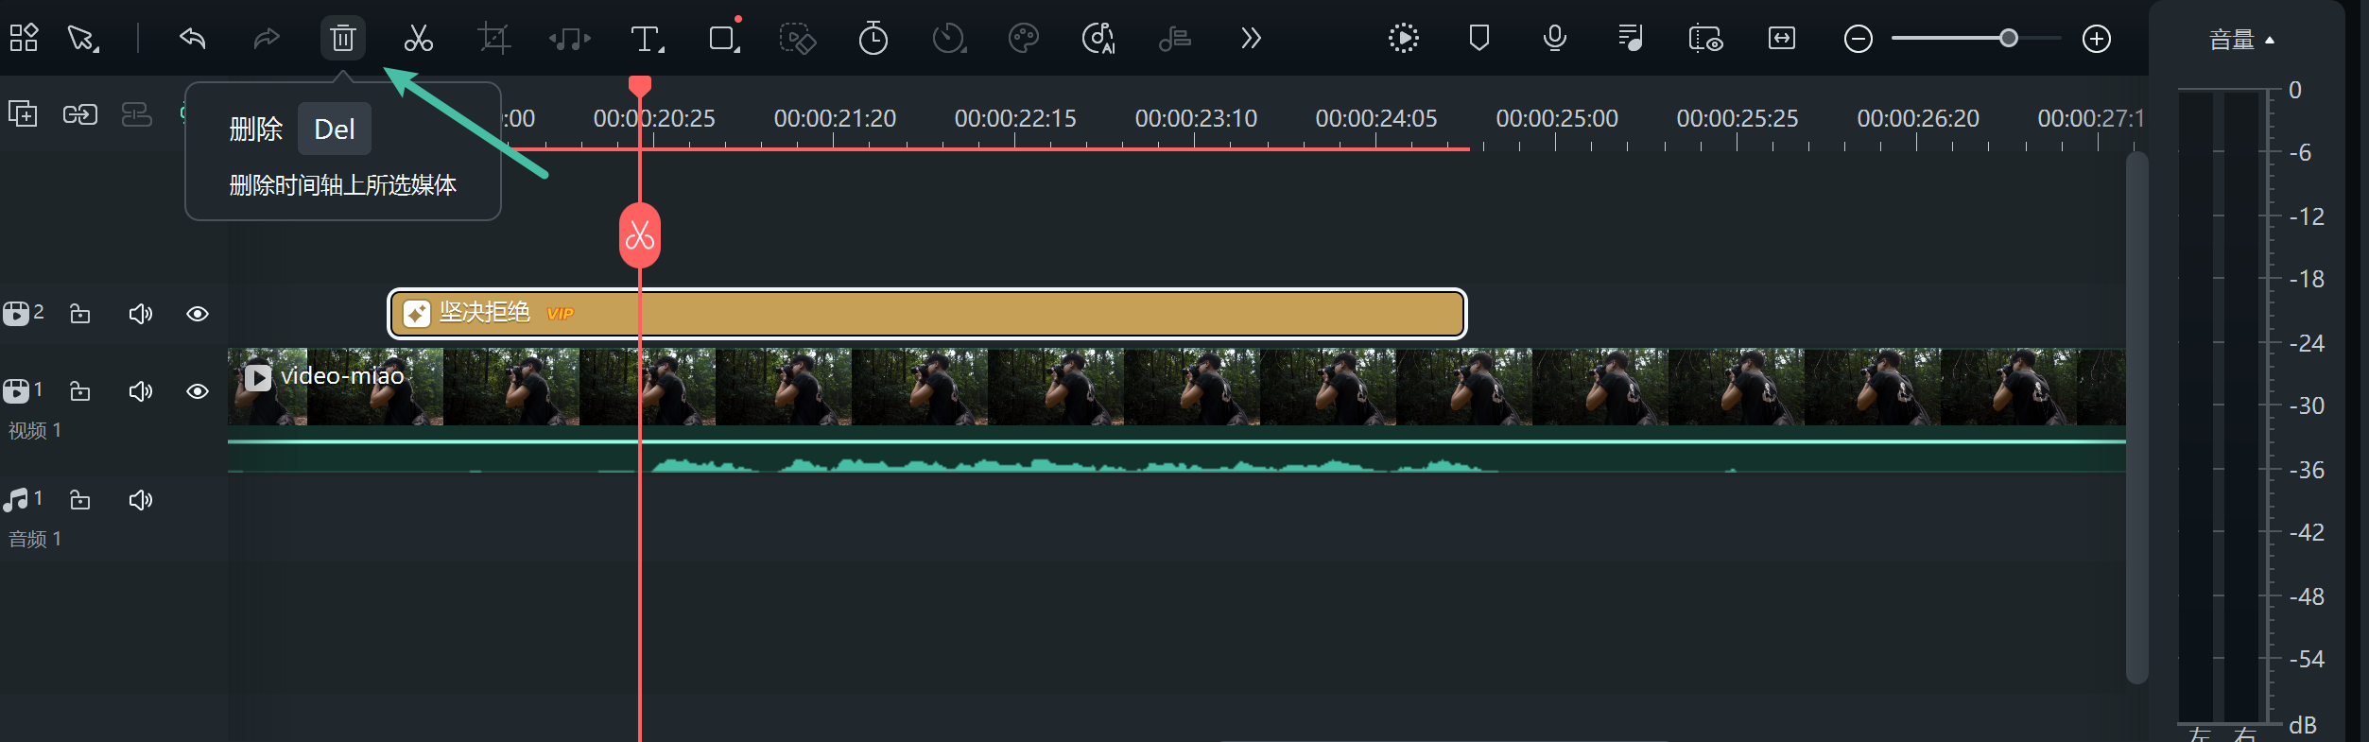2369x742 pixels.
Task: Click ruler at 00:00:25:00
Action: click(1556, 118)
